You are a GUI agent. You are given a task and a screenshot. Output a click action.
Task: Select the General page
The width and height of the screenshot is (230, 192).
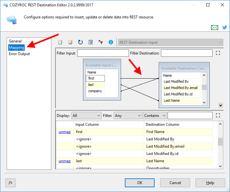click(x=15, y=41)
